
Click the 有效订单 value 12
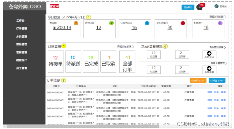[99, 27]
